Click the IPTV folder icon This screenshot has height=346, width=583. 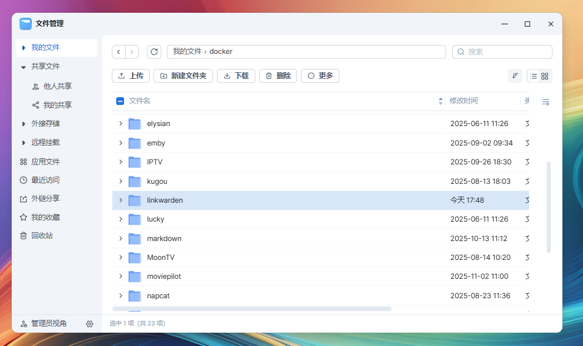pos(135,162)
